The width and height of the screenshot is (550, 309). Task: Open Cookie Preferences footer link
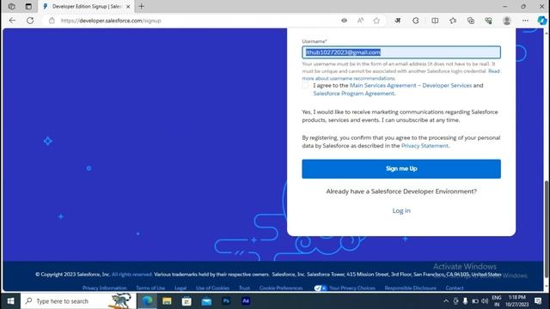(x=281, y=288)
